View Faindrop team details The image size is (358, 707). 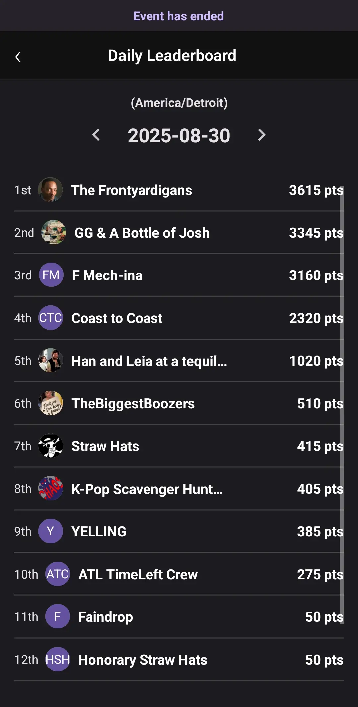click(105, 617)
